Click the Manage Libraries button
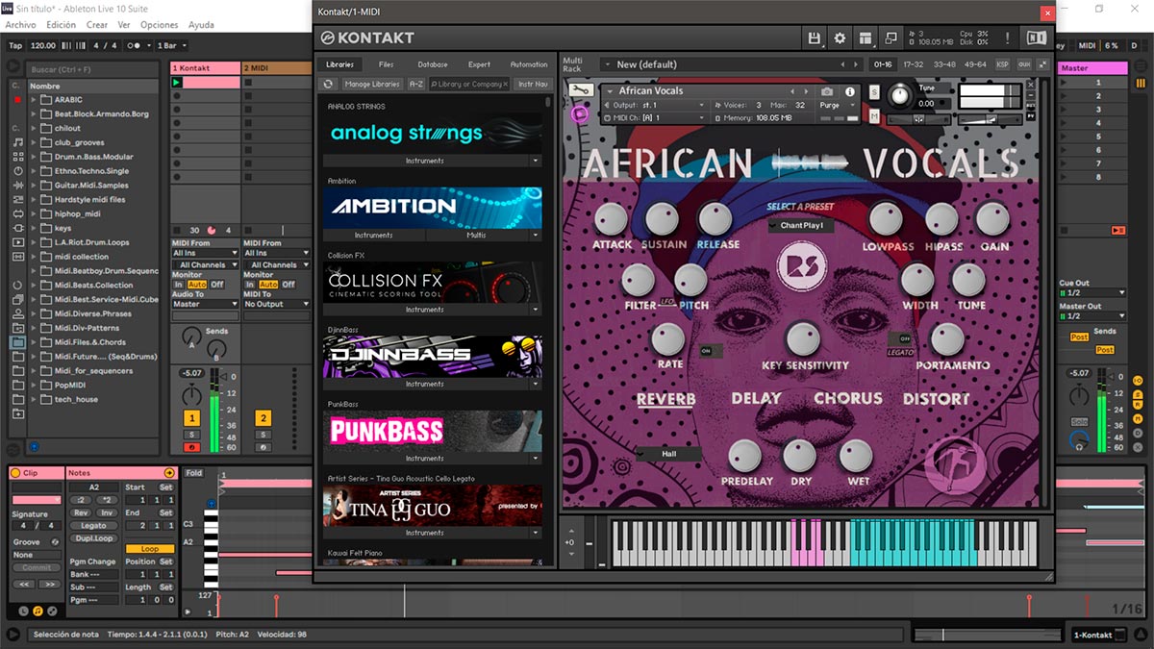This screenshot has width=1154, height=649. click(371, 84)
